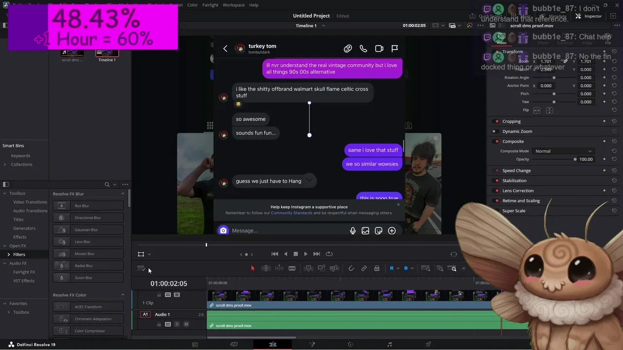Image resolution: width=623 pixels, height=350 pixels.
Task: Click the Pitch slider handle
Action: click(x=554, y=94)
